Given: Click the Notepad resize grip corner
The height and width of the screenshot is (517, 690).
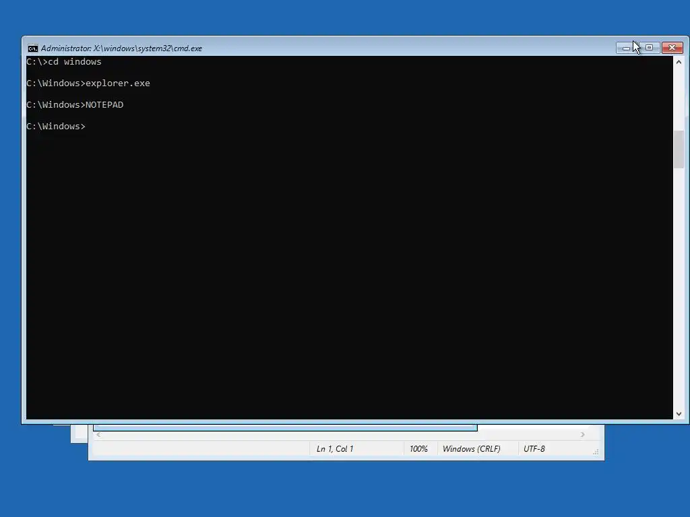Looking at the screenshot, I should click(x=596, y=452).
